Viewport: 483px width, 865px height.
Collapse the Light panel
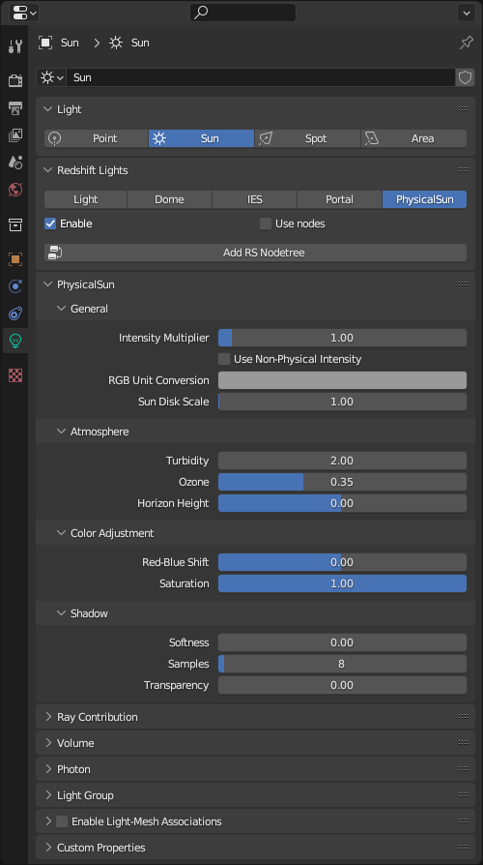(48, 109)
